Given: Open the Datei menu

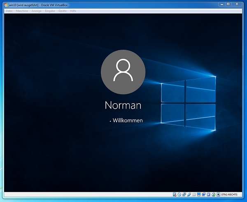Looking at the screenshot, I should point(9,11).
